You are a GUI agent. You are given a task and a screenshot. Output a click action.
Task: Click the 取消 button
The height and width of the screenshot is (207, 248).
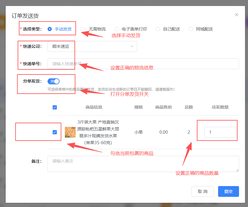[203, 191]
